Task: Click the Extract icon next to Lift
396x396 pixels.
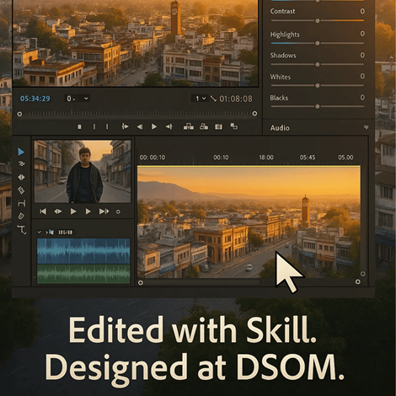Action: pyautogui.click(x=204, y=126)
